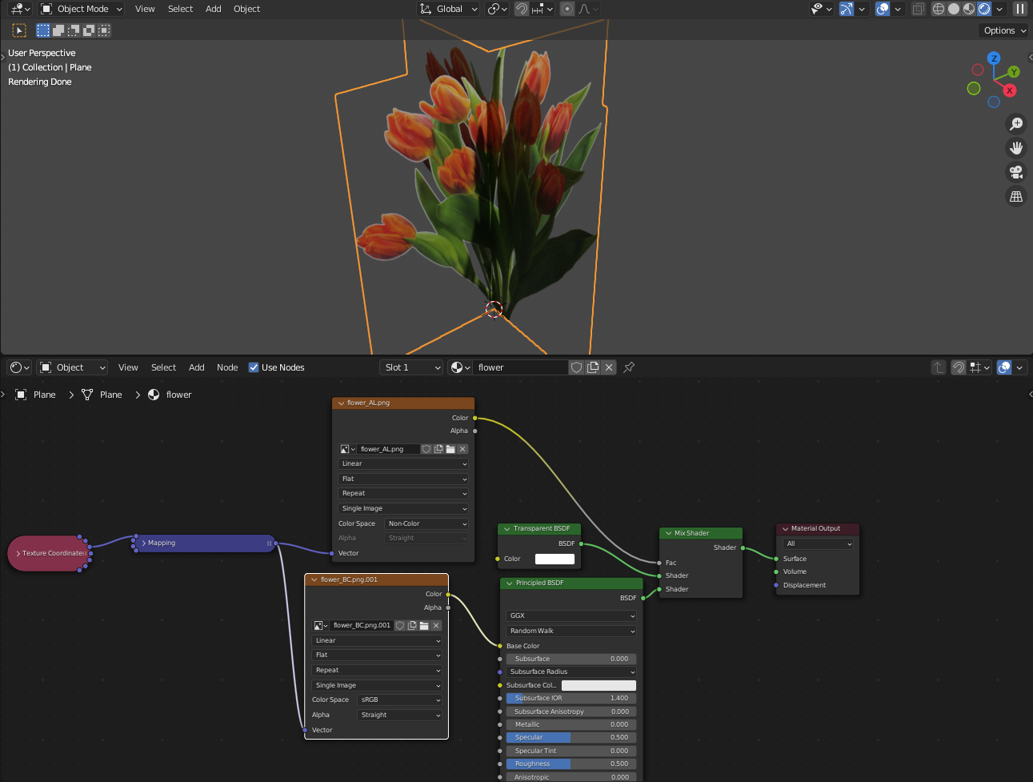The width and height of the screenshot is (1033, 782).
Task: Open the Object Mode dropdown
Action: click(82, 9)
